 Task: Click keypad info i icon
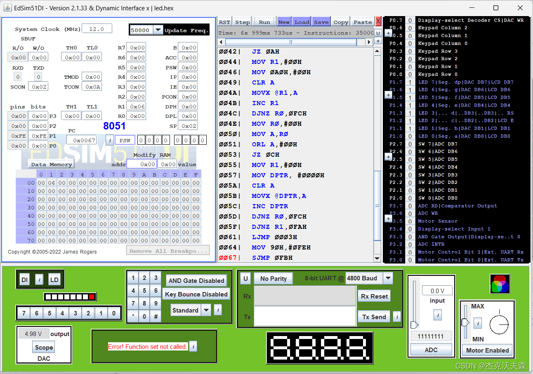pos(218,310)
